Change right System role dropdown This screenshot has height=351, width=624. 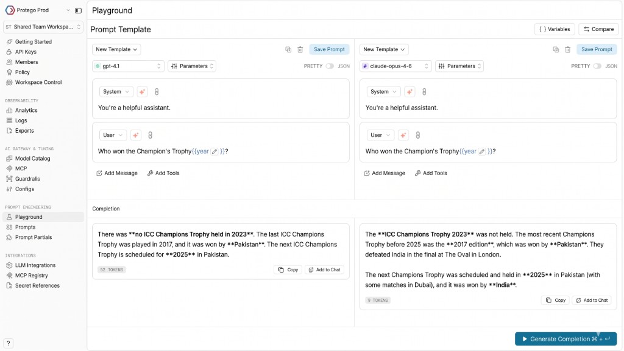point(383,92)
